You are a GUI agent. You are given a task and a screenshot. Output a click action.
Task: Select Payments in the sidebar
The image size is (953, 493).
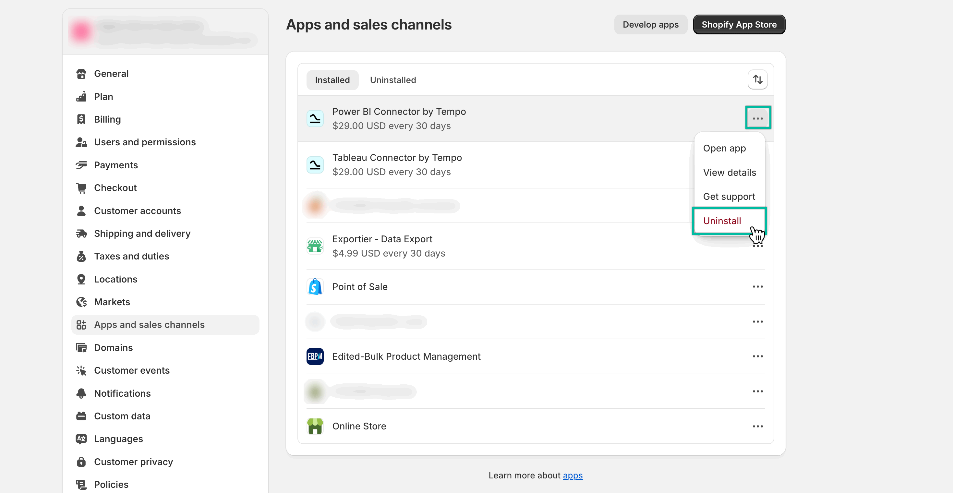point(116,165)
